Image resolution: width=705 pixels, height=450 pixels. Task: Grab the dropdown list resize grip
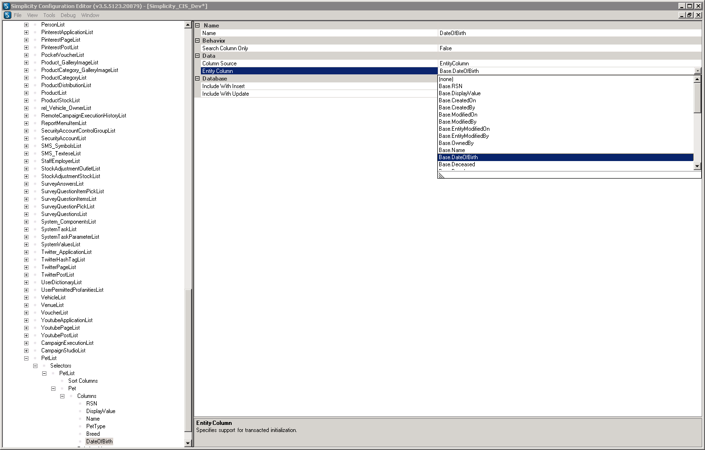coord(441,175)
